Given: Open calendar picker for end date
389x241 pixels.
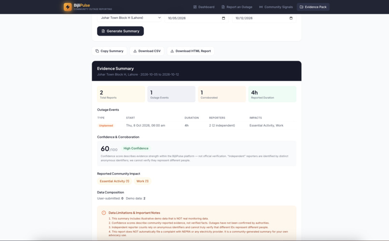Looking at the screenshot, I should pos(291,18).
